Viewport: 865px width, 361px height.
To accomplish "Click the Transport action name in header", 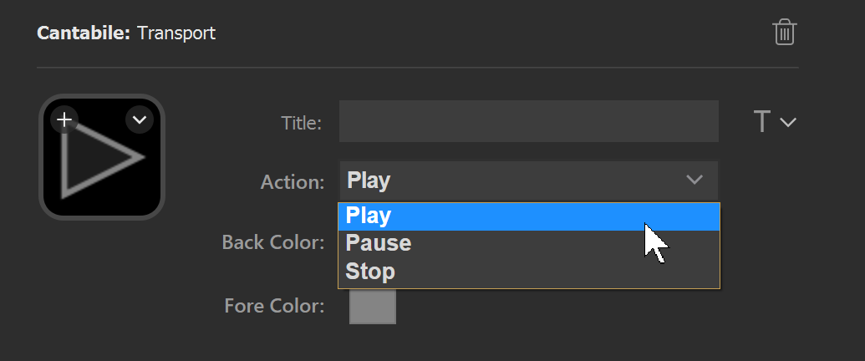I will [176, 33].
